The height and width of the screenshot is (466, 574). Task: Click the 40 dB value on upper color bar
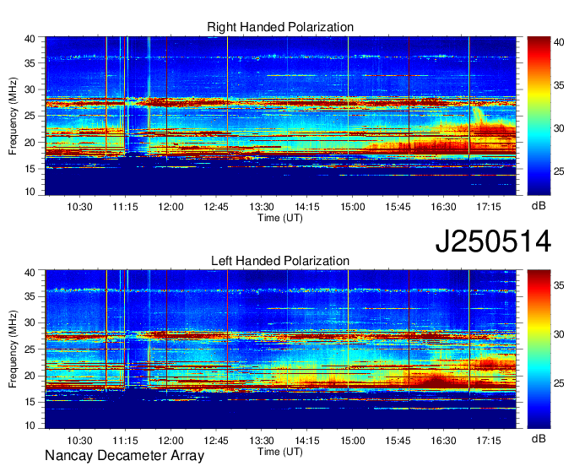coord(559,42)
